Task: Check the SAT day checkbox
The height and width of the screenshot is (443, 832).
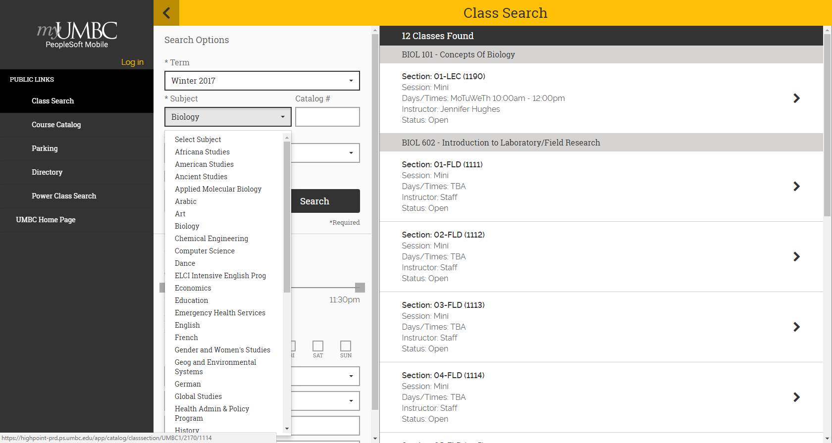Action: 318,346
